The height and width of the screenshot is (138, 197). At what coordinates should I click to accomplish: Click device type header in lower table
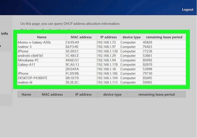(112, 95)
